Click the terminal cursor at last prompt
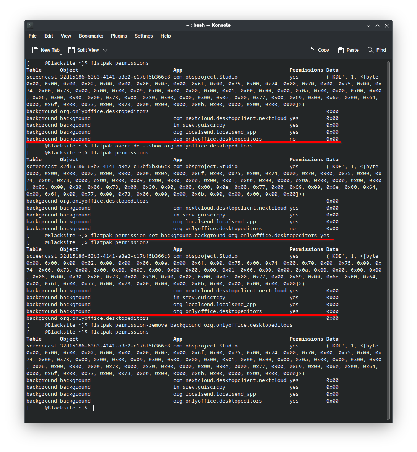Image resolution: width=417 pixels, height=452 pixels. [x=92, y=408]
